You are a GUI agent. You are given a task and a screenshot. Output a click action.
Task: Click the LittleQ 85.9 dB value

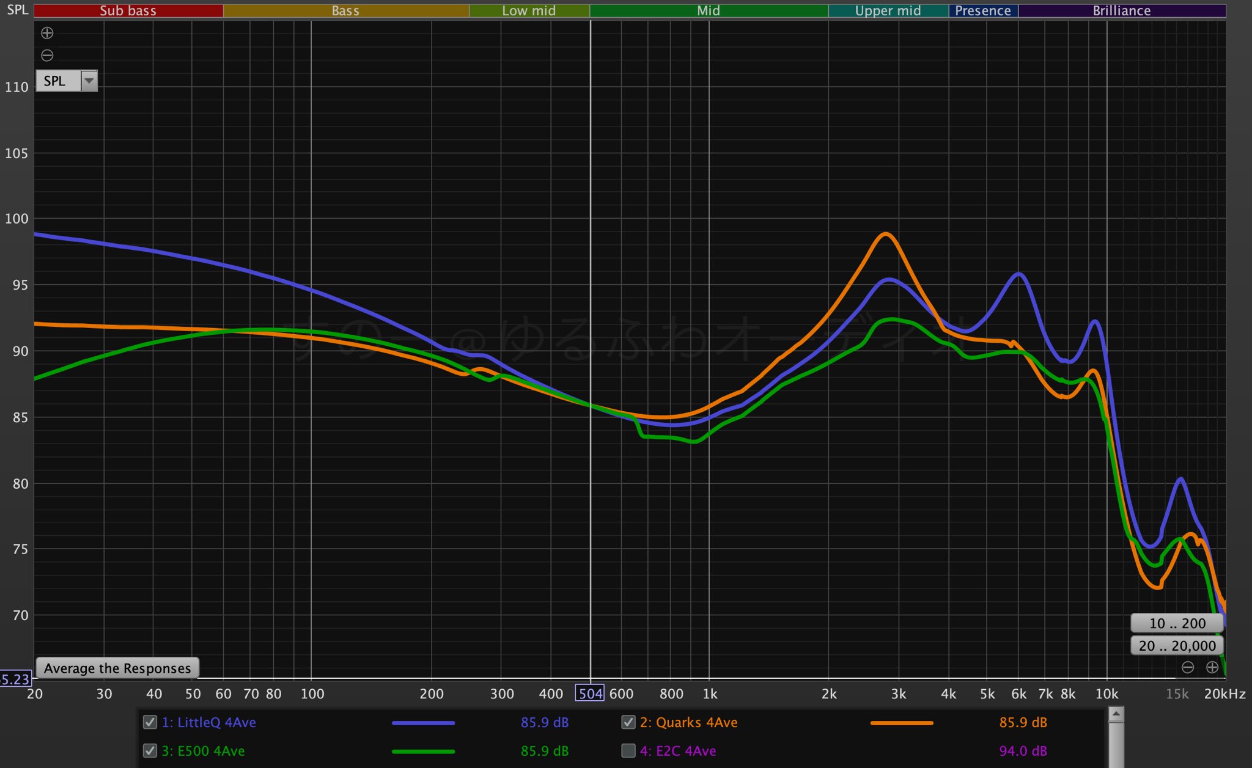545,722
